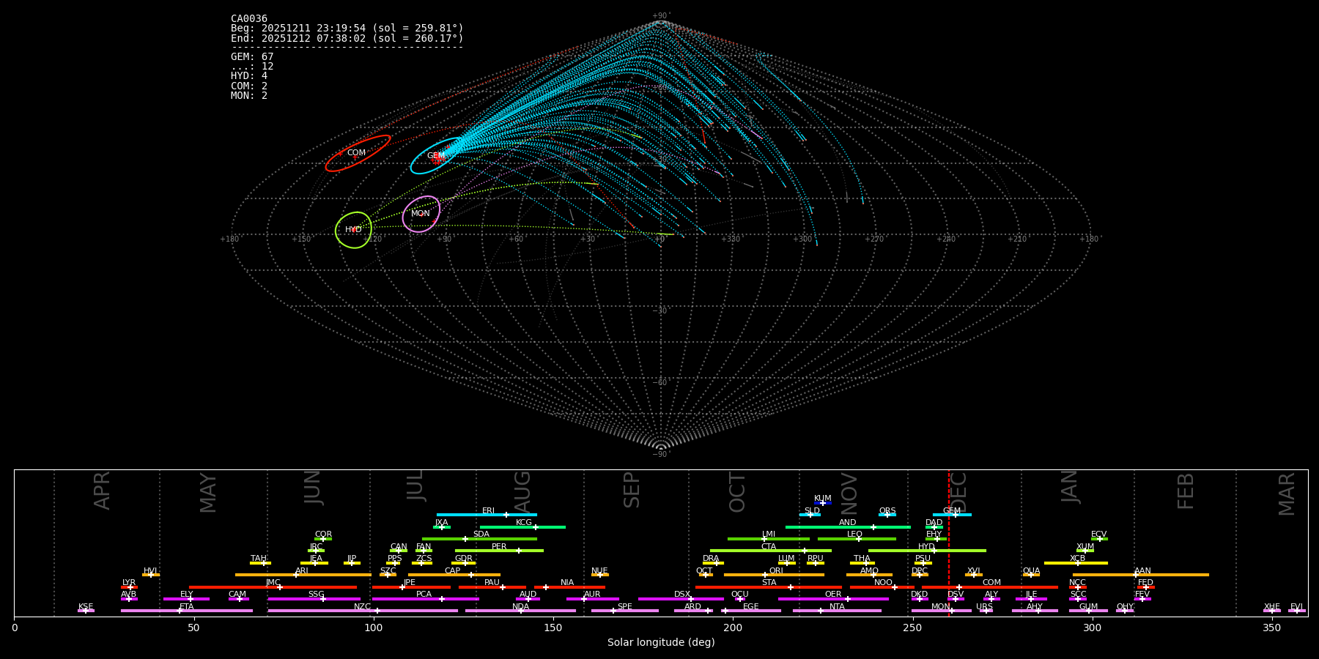Viewport: 1319px width, 659px height.
Task: Click the ERI shower bar in the timeline
Action: [x=487, y=515]
